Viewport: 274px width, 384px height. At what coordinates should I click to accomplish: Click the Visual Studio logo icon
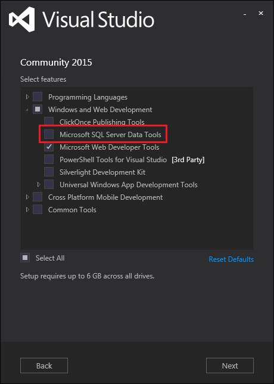(x=22, y=19)
